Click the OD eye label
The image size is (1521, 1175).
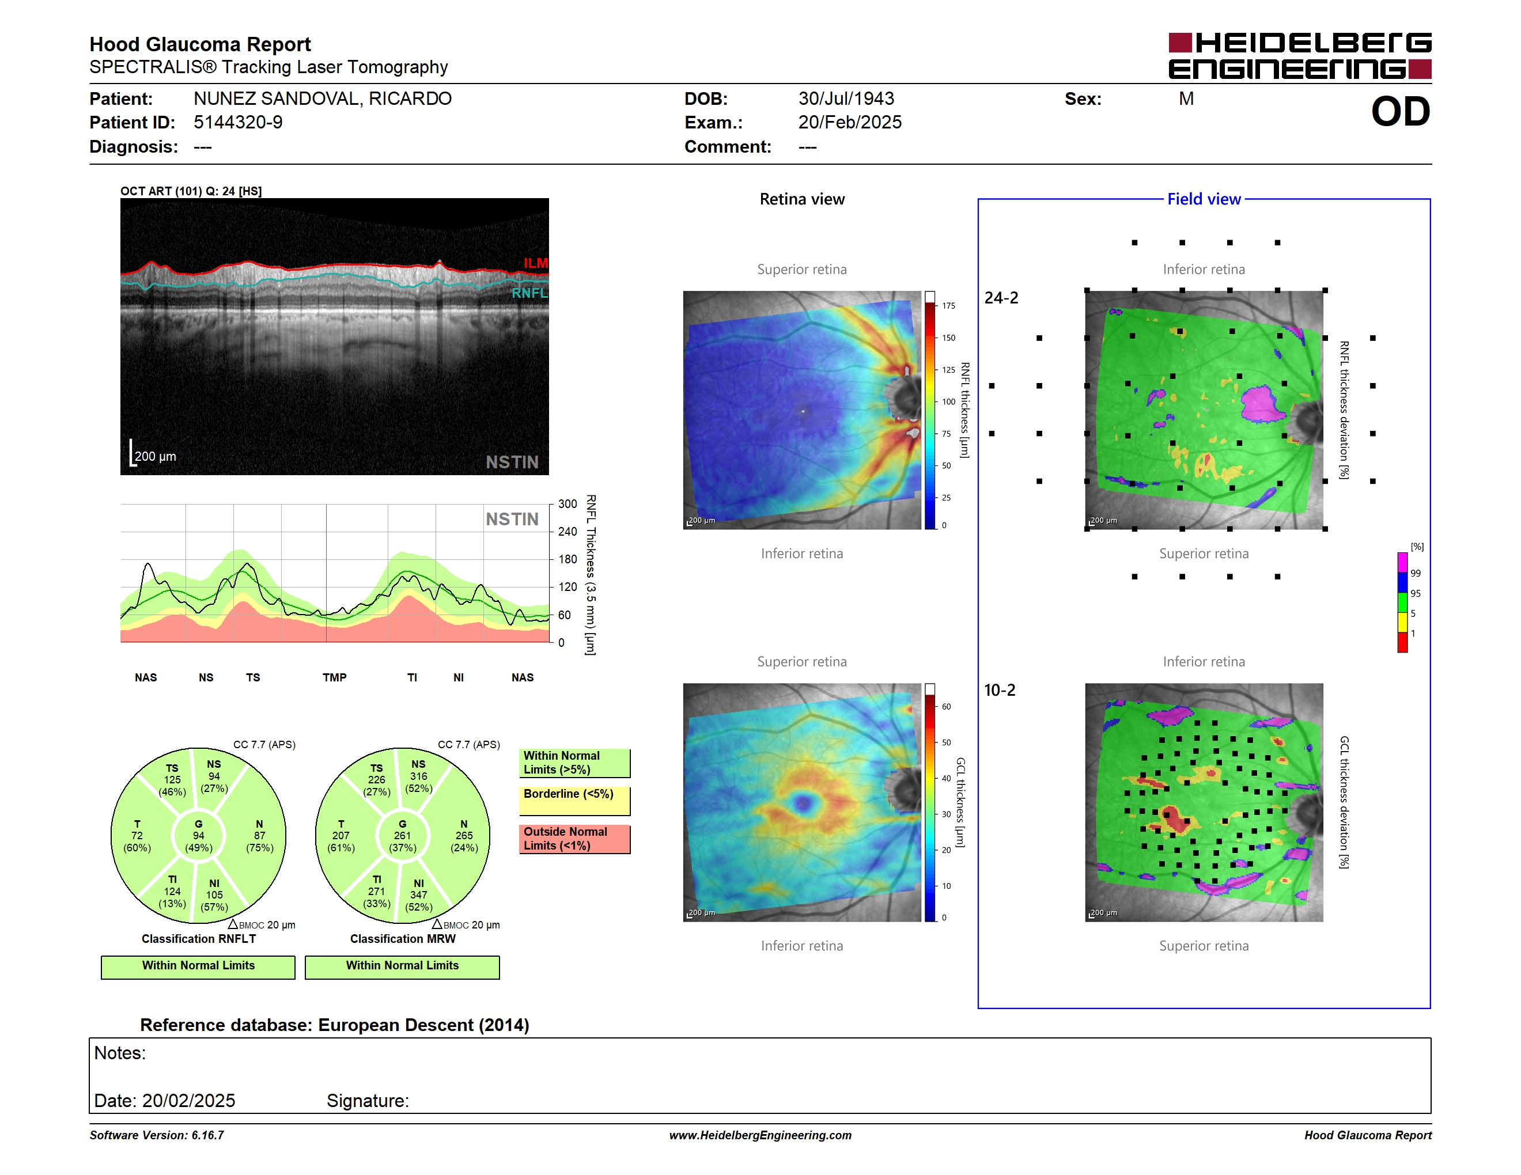coord(1401,111)
